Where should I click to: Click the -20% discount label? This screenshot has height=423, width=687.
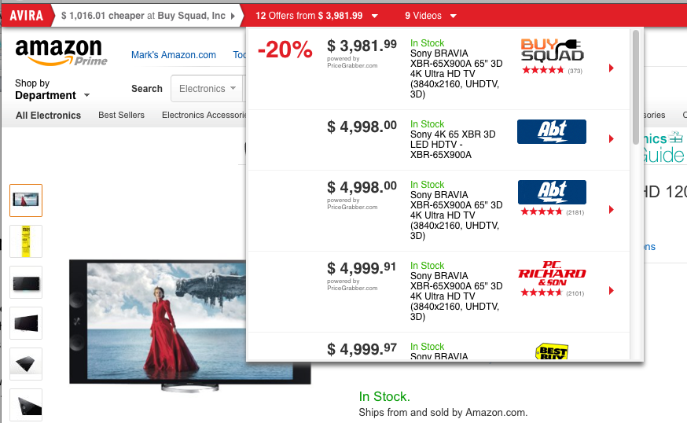click(x=285, y=49)
